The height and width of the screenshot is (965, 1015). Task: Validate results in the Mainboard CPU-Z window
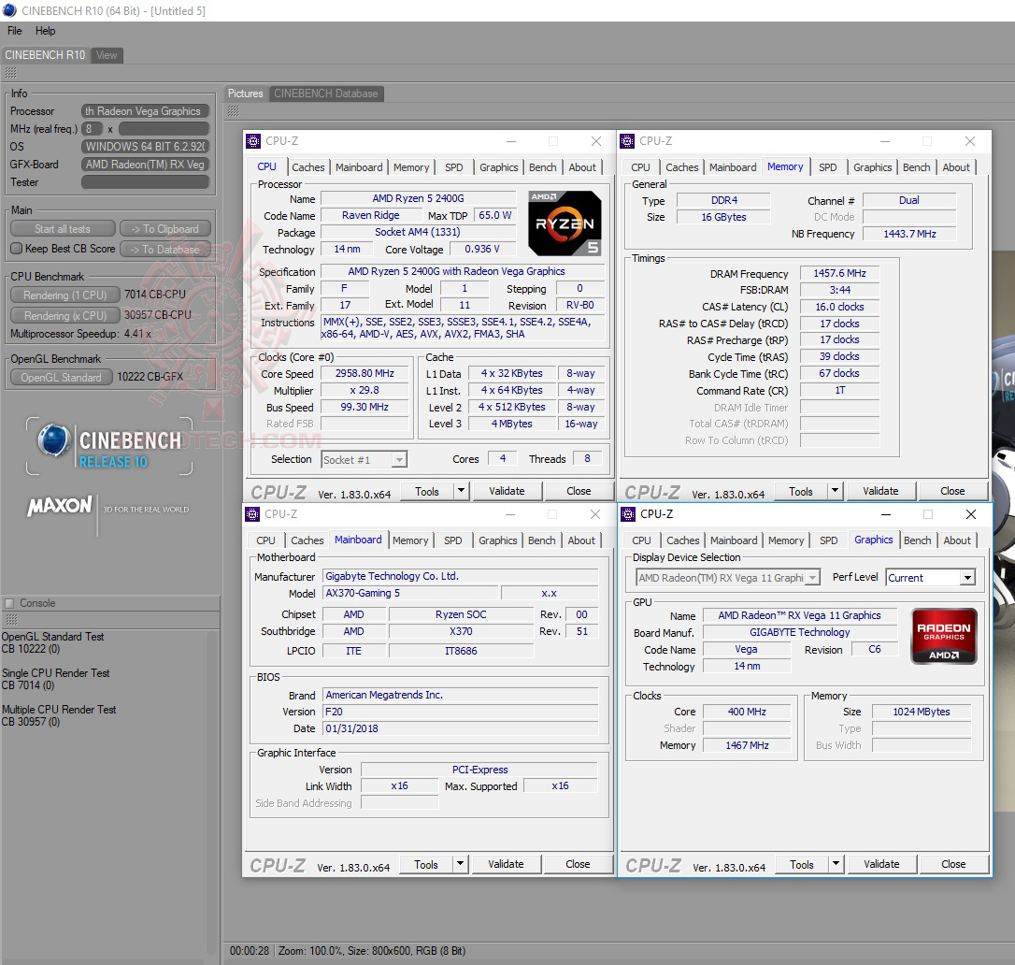(x=506, y=863)
